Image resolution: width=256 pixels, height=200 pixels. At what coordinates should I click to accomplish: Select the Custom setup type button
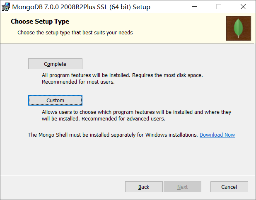point(55,100)
